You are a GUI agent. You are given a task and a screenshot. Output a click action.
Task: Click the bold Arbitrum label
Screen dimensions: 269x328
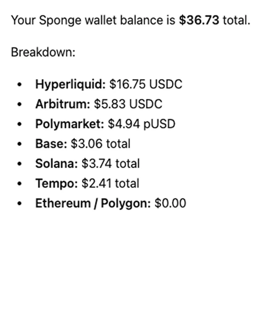tap(63, 104)
